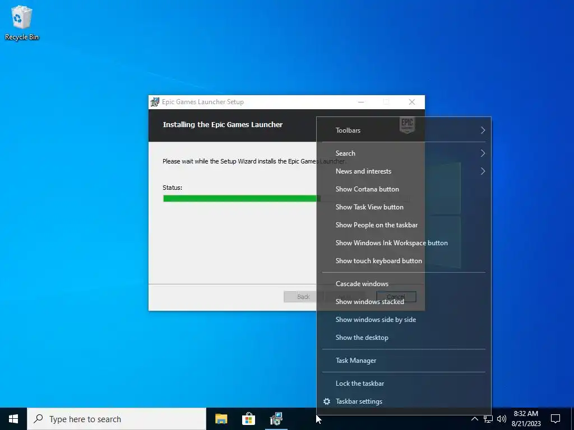Toggle Show Windows Ink Workspace button

[x=404, y=243]
